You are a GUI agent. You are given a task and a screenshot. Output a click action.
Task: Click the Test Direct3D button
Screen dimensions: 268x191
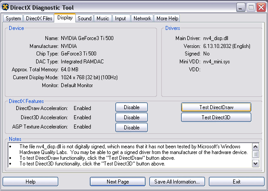tap(216, 118)
